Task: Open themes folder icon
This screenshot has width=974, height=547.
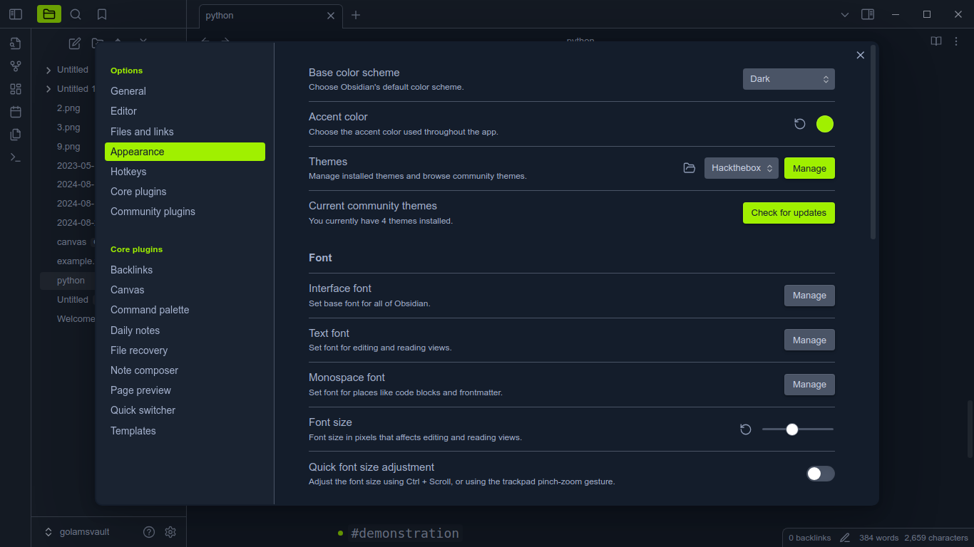Action: [690, 168]
